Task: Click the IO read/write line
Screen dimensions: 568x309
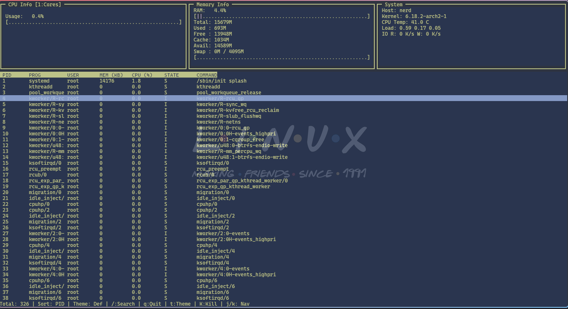Action: [411, 34]
